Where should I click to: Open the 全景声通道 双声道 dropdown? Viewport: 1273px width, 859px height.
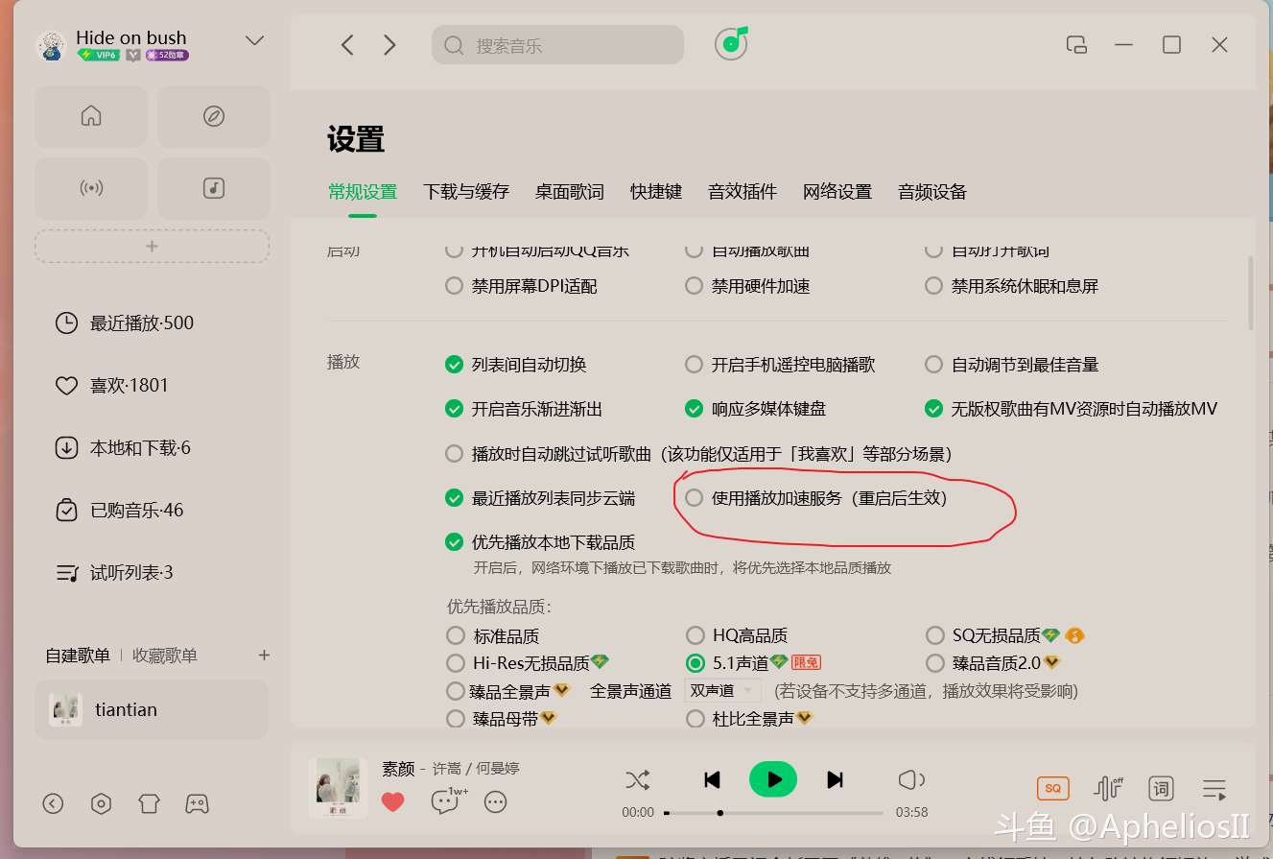click(x=722, y=691)
